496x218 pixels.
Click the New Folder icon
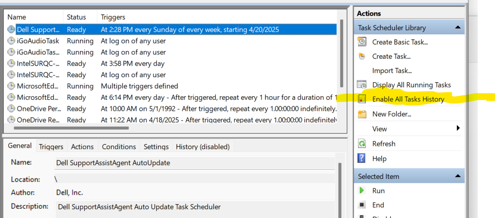click(362, 114)
